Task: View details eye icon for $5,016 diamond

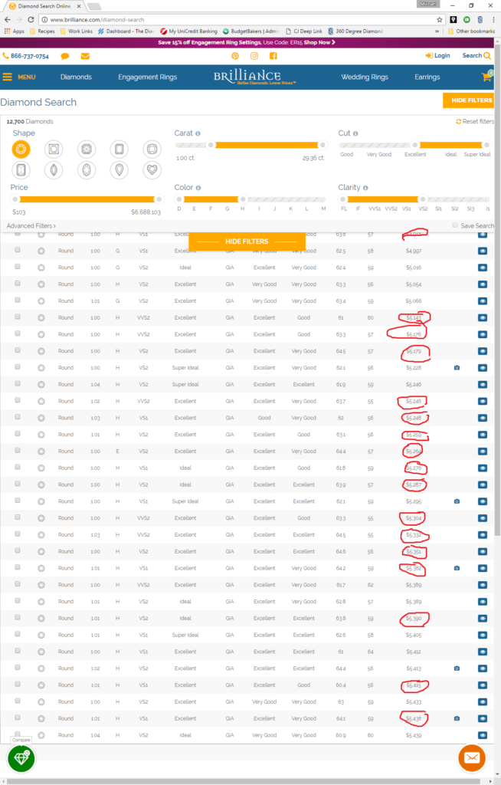Action: (483, 268)
